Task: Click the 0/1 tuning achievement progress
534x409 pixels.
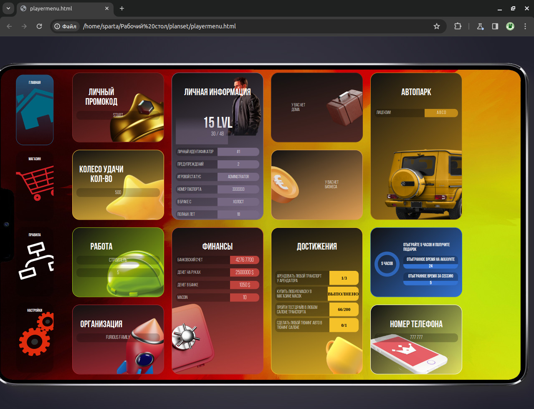Action: coord(344,326)
